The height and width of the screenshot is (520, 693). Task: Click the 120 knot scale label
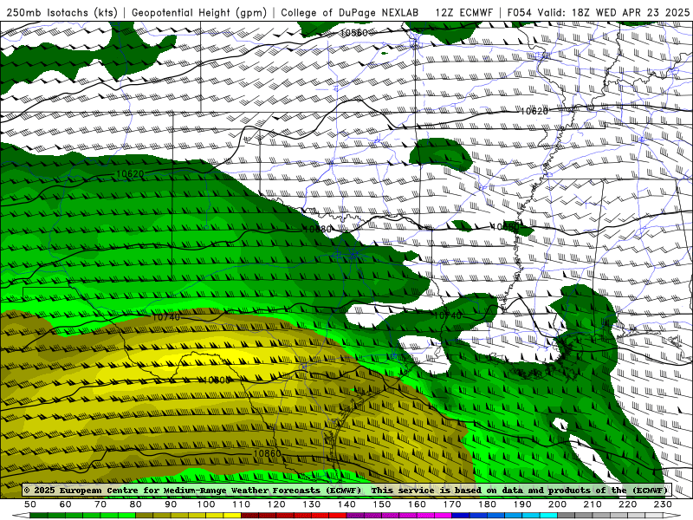[x=276, y=504]
